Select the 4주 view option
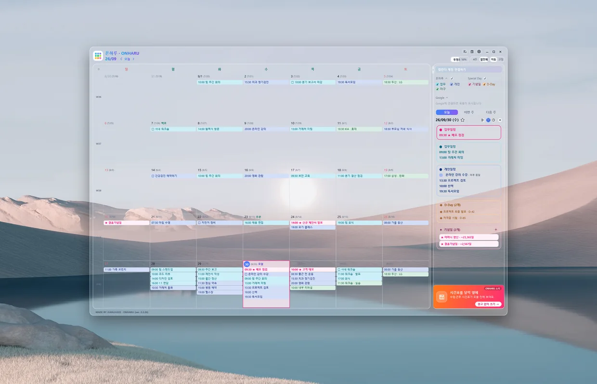The image size is (597, 384). pyautogui.click(x=475, y=59)
